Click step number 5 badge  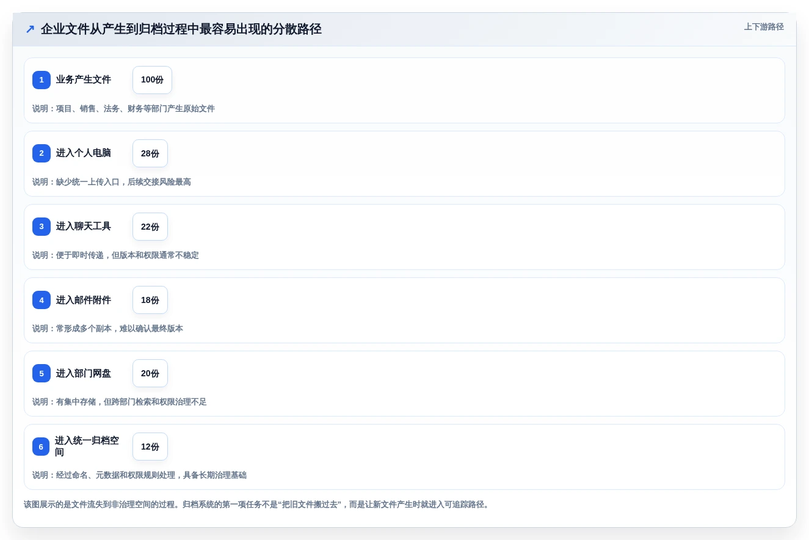[42, 373]
